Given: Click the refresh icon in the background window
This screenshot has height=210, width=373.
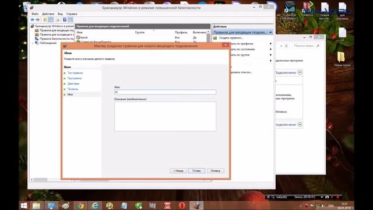Looking at the screenshot, I should pos(286,45).
